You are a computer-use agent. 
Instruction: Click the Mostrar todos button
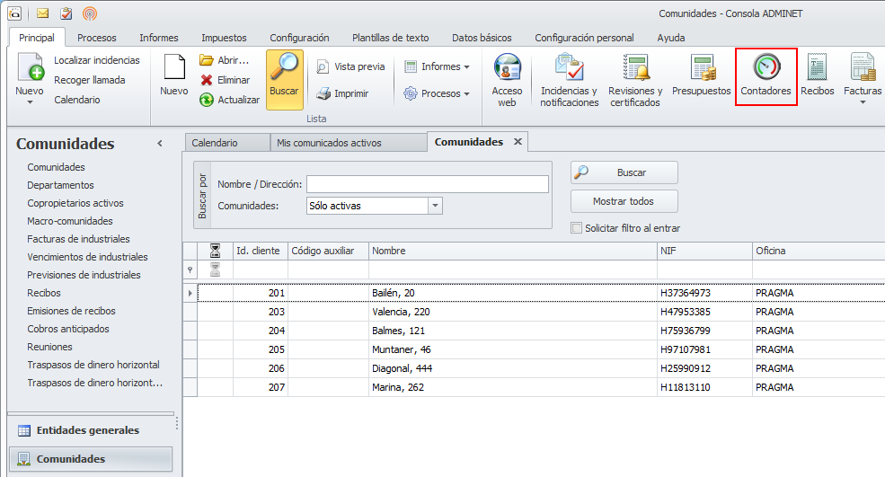(x=624, y=201)
